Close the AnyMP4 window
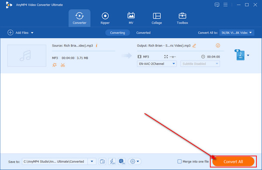 click(x=255, y=5)
